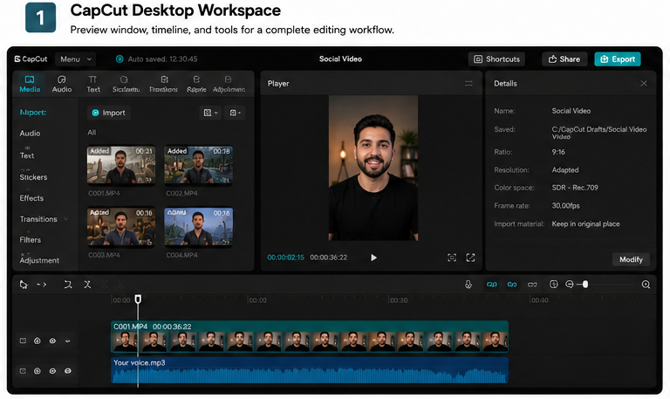Click Modify in the Details panel
670x399 pixels.
click(631, 259)
